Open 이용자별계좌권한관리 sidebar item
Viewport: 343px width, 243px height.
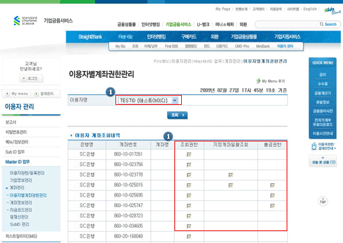pyautogui.click(x=28, y=195)
